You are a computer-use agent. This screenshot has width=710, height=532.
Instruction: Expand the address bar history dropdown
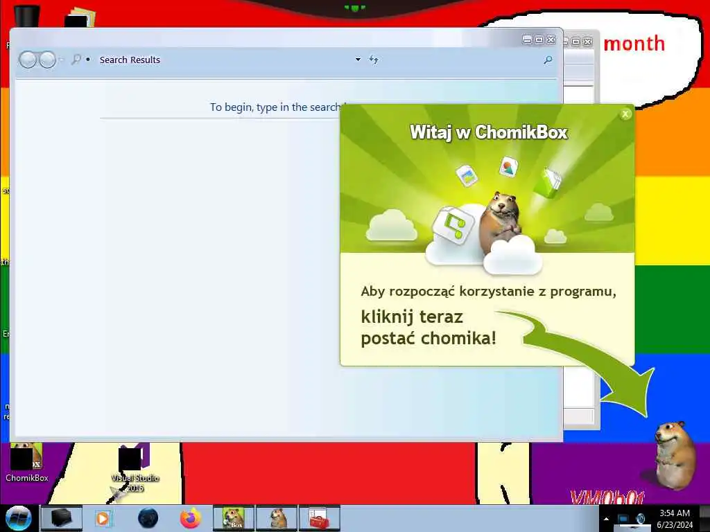(x=358, y=60)
